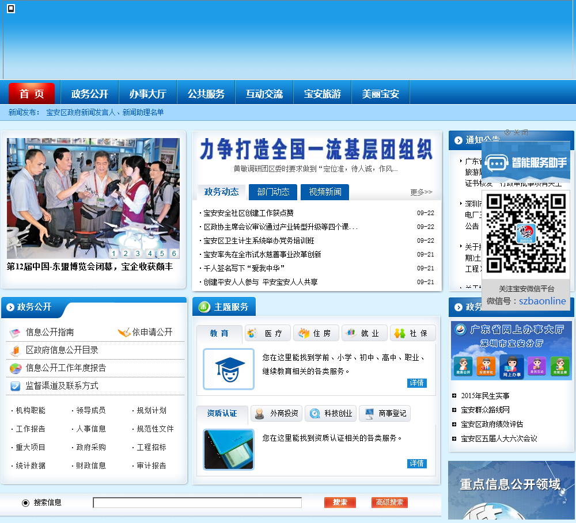The height and width of the screenshot is (523, 576).
Task: Select the 教育 theme service tab
Action: [x=219, y=333]
